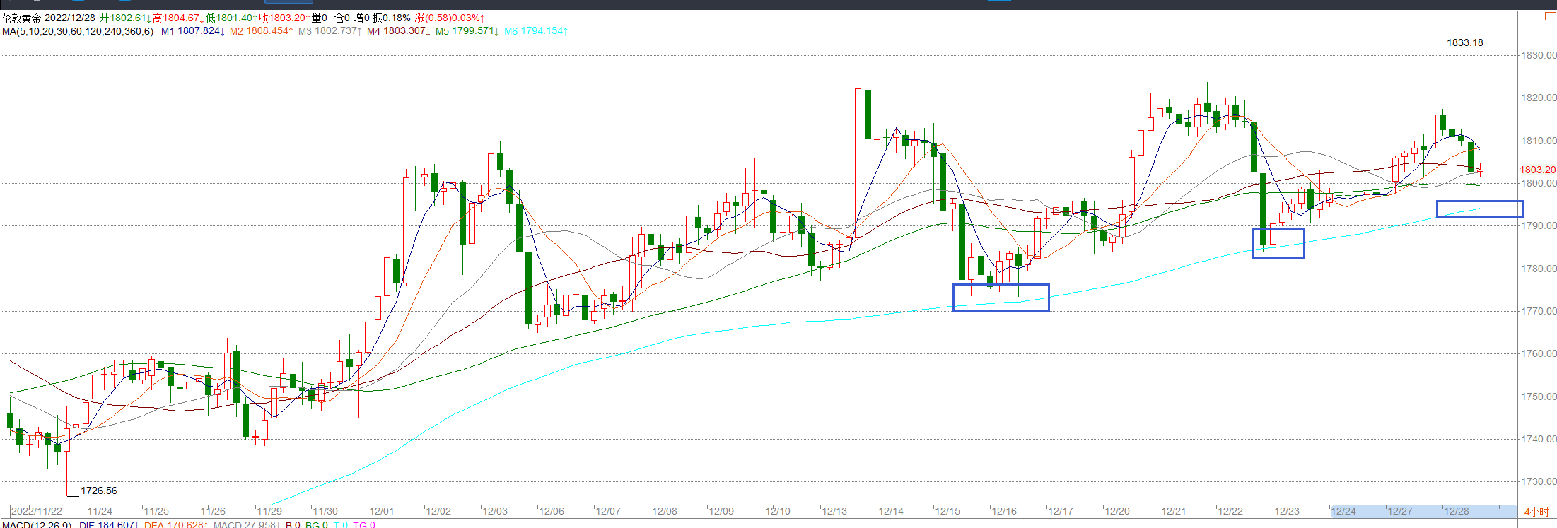This screenshot has height=528, width=1557.
Task: Select the M6 1794.154 moving average value
Action: [x=535, y=31]
